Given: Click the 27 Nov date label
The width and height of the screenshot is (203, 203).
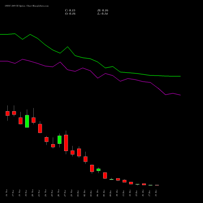Looking at the screenshot, I should point(65,193).
